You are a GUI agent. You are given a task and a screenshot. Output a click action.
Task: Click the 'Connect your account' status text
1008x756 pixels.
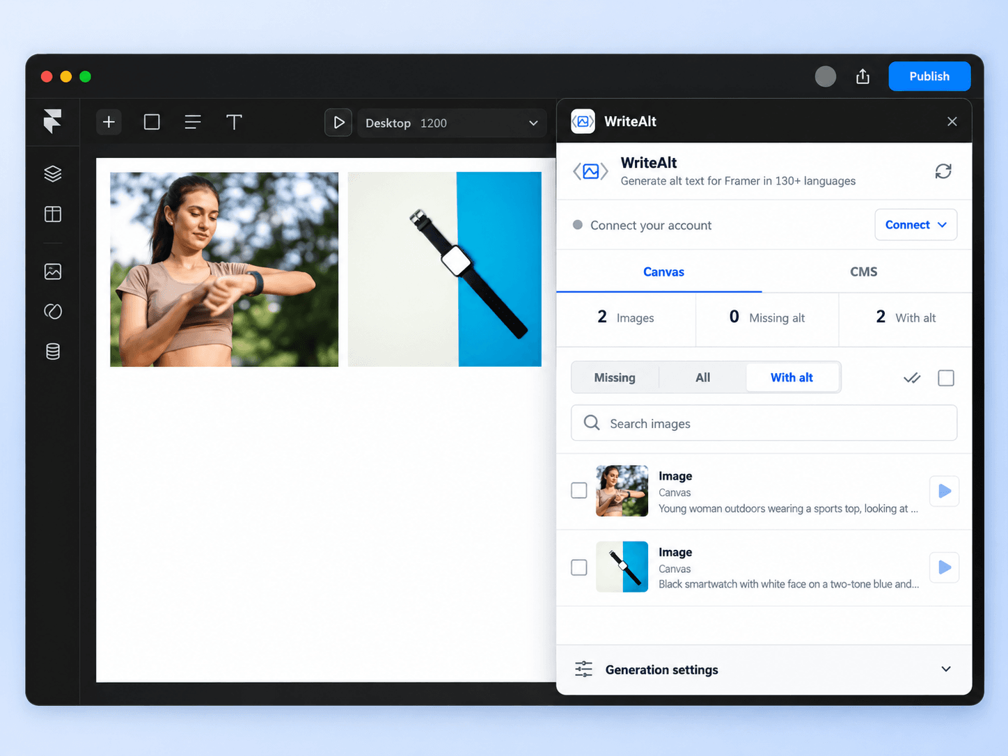click(x=651, y=226)
